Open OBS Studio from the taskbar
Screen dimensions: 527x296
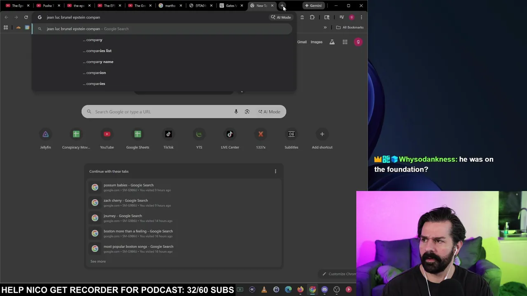coord(336,290)
